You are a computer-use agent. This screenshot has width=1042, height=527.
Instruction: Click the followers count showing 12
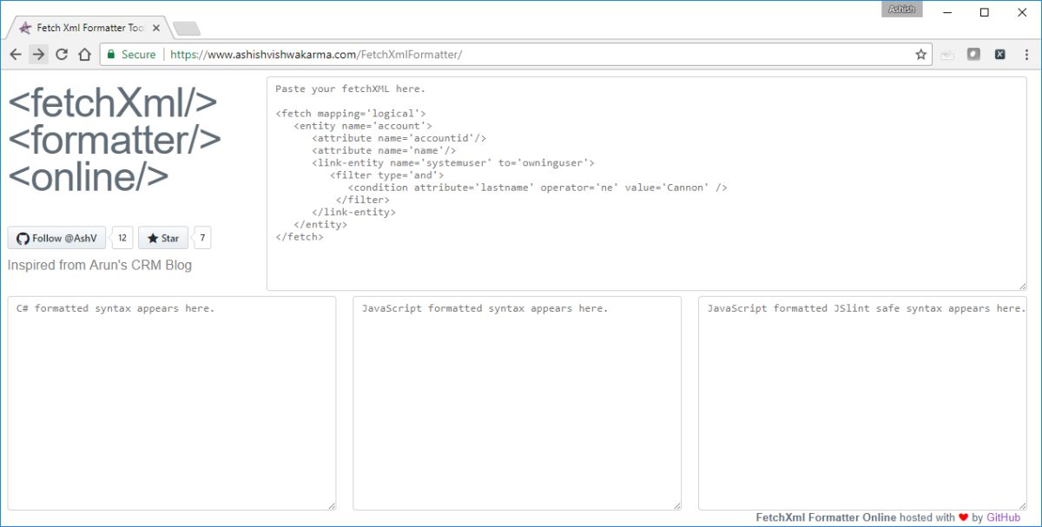122,237
